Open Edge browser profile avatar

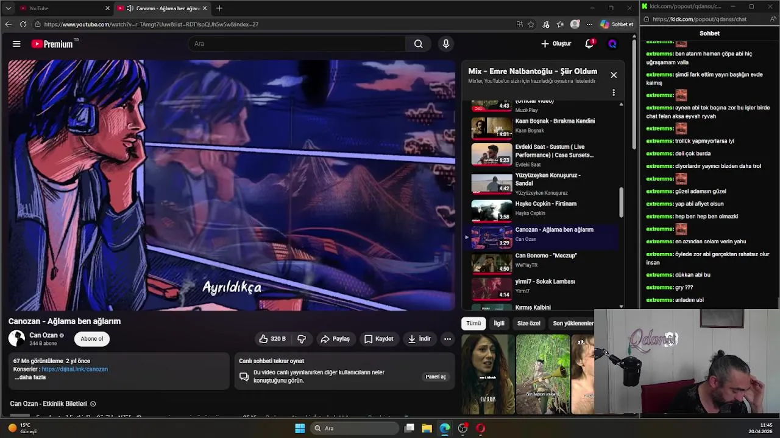[575, 24]
